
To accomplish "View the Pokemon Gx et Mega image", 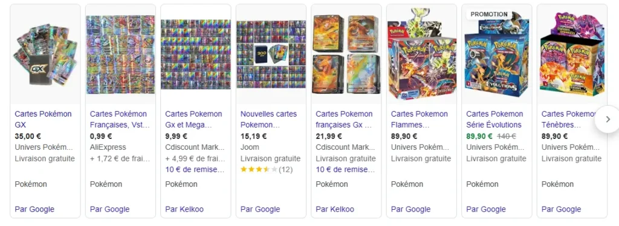I will click(196, 54).
